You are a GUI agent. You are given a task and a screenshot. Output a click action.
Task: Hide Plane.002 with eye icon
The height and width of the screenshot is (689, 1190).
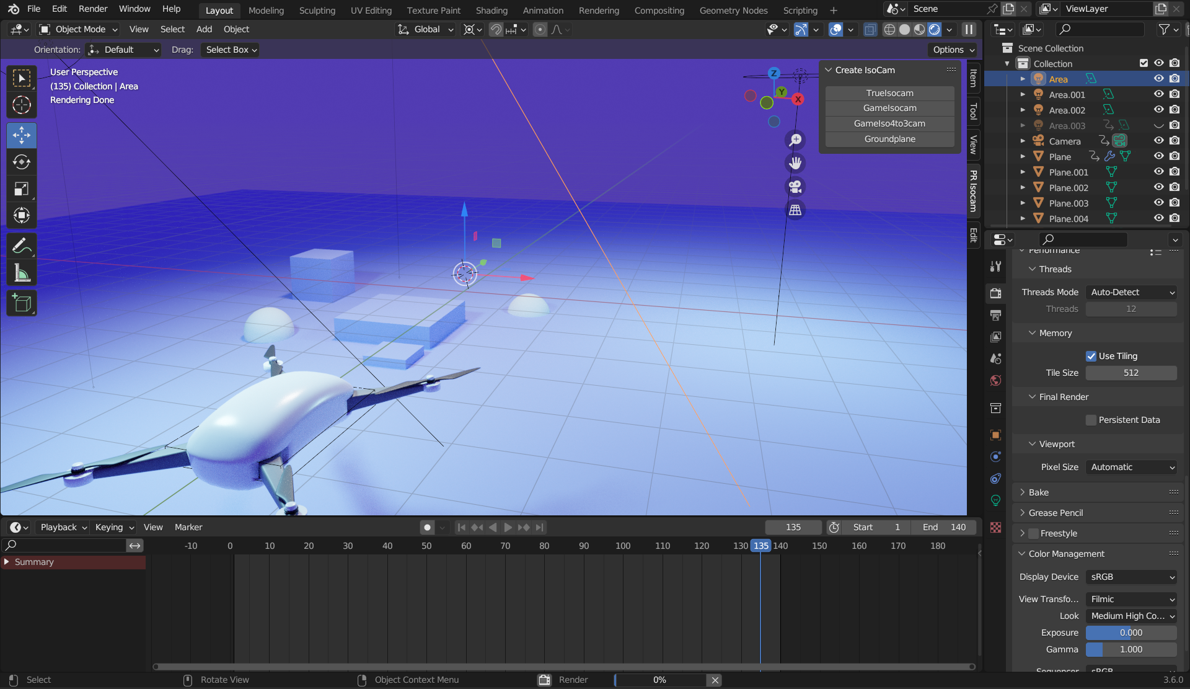pyautogui.click(x=1158, y=187)
